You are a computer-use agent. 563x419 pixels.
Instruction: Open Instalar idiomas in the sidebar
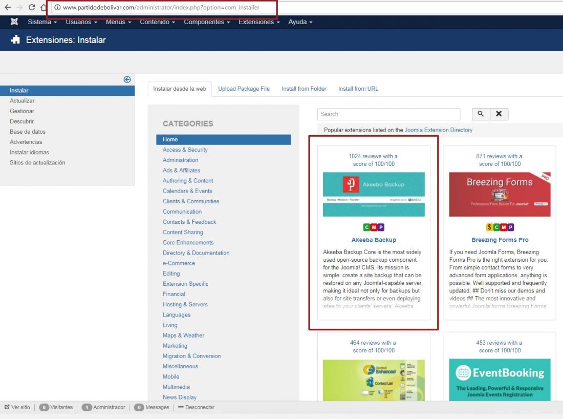[x=30, y=152]
